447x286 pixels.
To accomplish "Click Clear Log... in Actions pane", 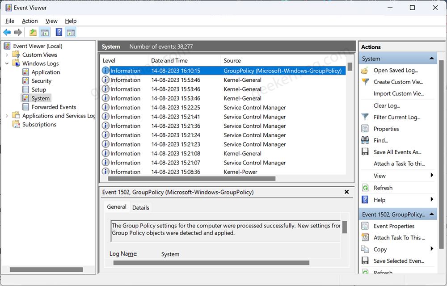I will (x=387, y=105).
